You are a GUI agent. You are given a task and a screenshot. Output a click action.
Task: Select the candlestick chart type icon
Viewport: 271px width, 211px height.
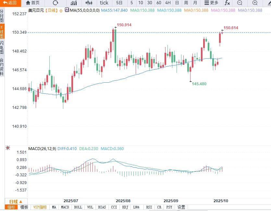click(x=90, y=3)
